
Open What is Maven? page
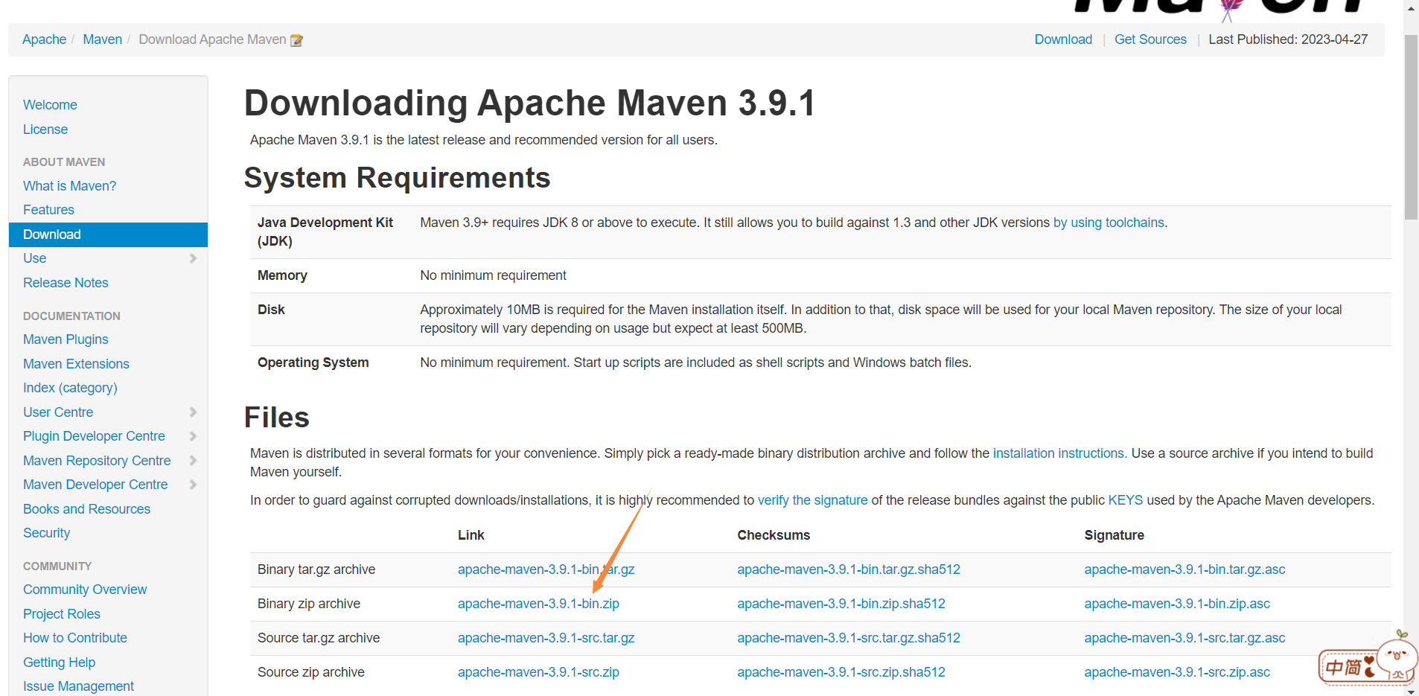click(x=69, y=186)
